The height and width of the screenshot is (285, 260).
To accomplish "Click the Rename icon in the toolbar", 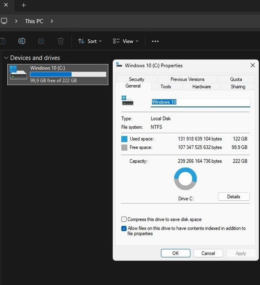I will tap(22, 41).
